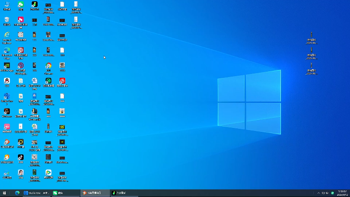350x197 pixels.
Task: Select the Douyin music-note desktop shortcut
Action: coord(21,159)
